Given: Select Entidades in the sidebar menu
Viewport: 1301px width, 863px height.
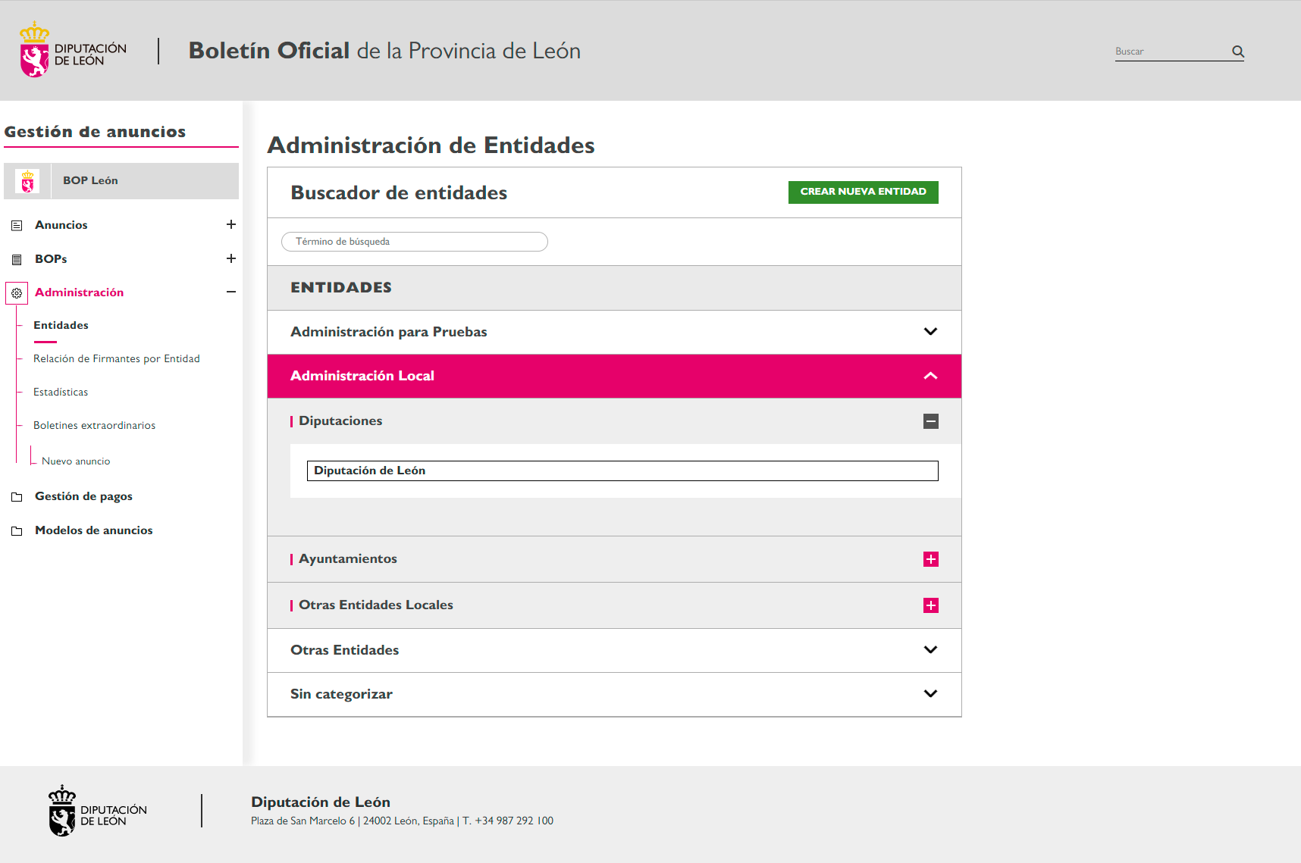Looking at the screenshot, I should click(61, 324).
